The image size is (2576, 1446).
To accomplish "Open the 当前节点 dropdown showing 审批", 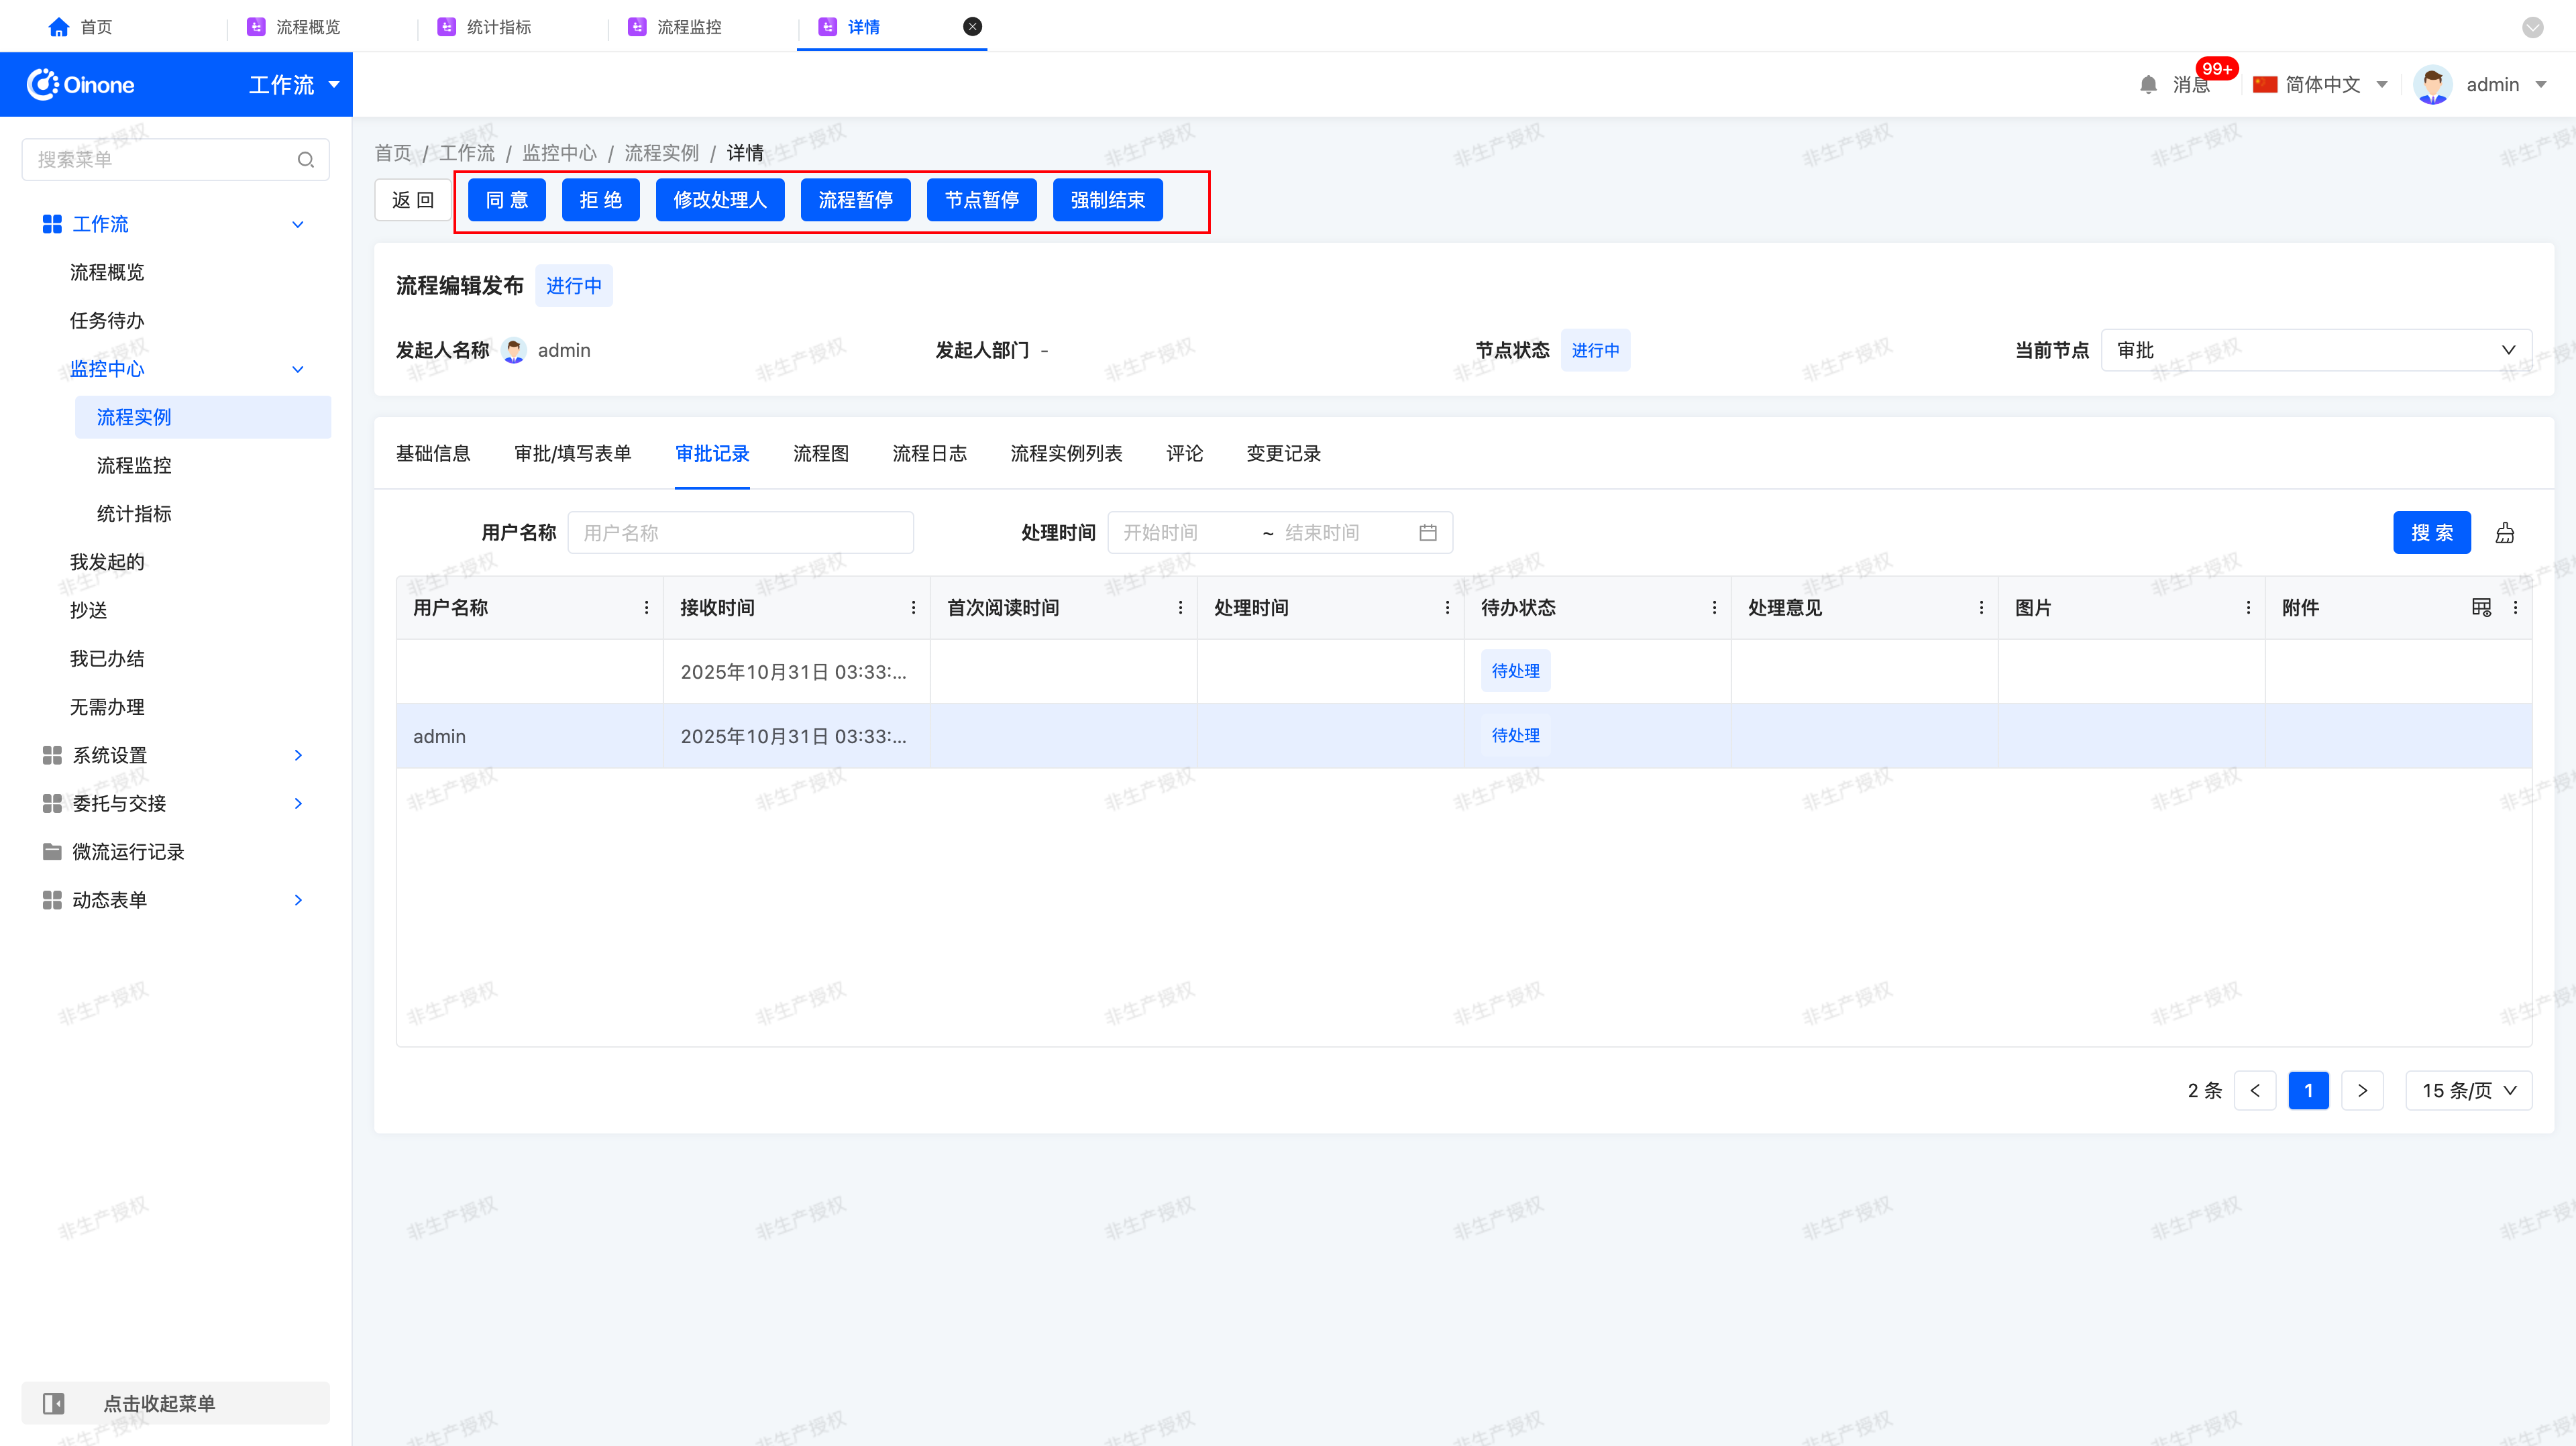I will 2316,350.
